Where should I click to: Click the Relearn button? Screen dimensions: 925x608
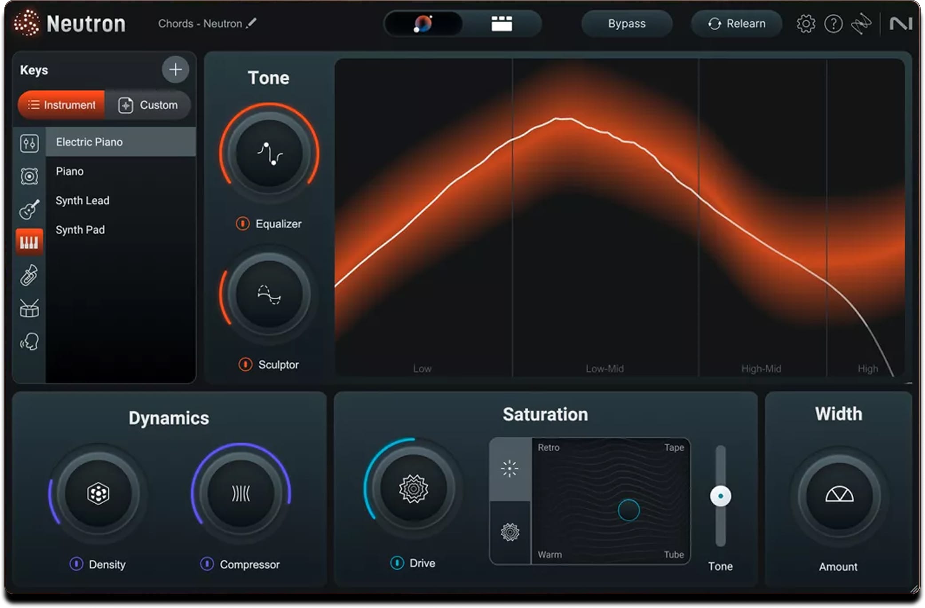click(736, 24)
